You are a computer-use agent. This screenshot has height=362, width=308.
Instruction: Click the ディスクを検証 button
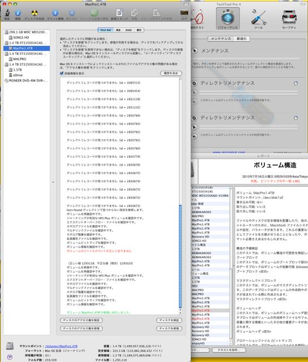[170, 320]
